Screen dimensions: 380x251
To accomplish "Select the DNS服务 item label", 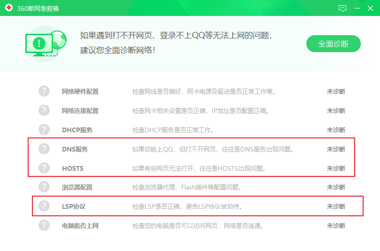I will click(x=75, y=149).
